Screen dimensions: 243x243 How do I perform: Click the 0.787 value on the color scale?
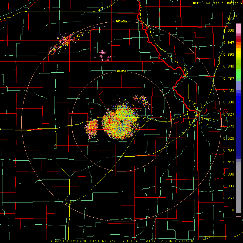coord(229,78)
